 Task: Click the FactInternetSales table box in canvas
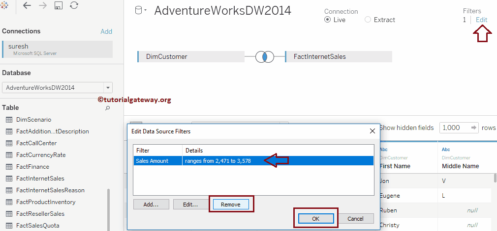point(339,57)
